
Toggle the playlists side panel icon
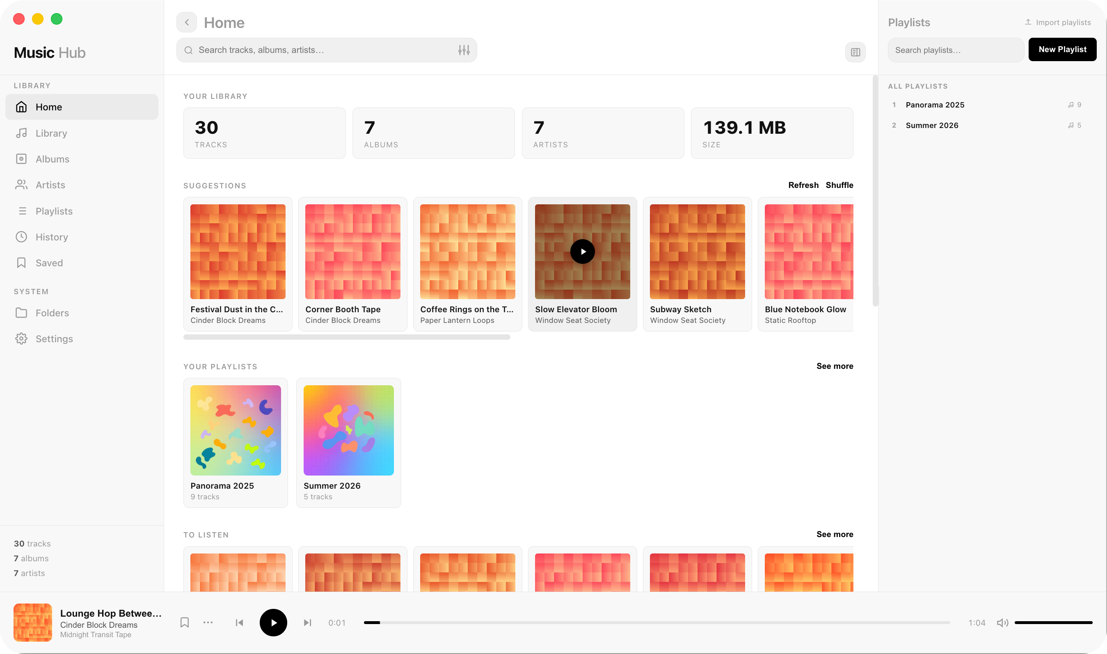click(855, 53)
